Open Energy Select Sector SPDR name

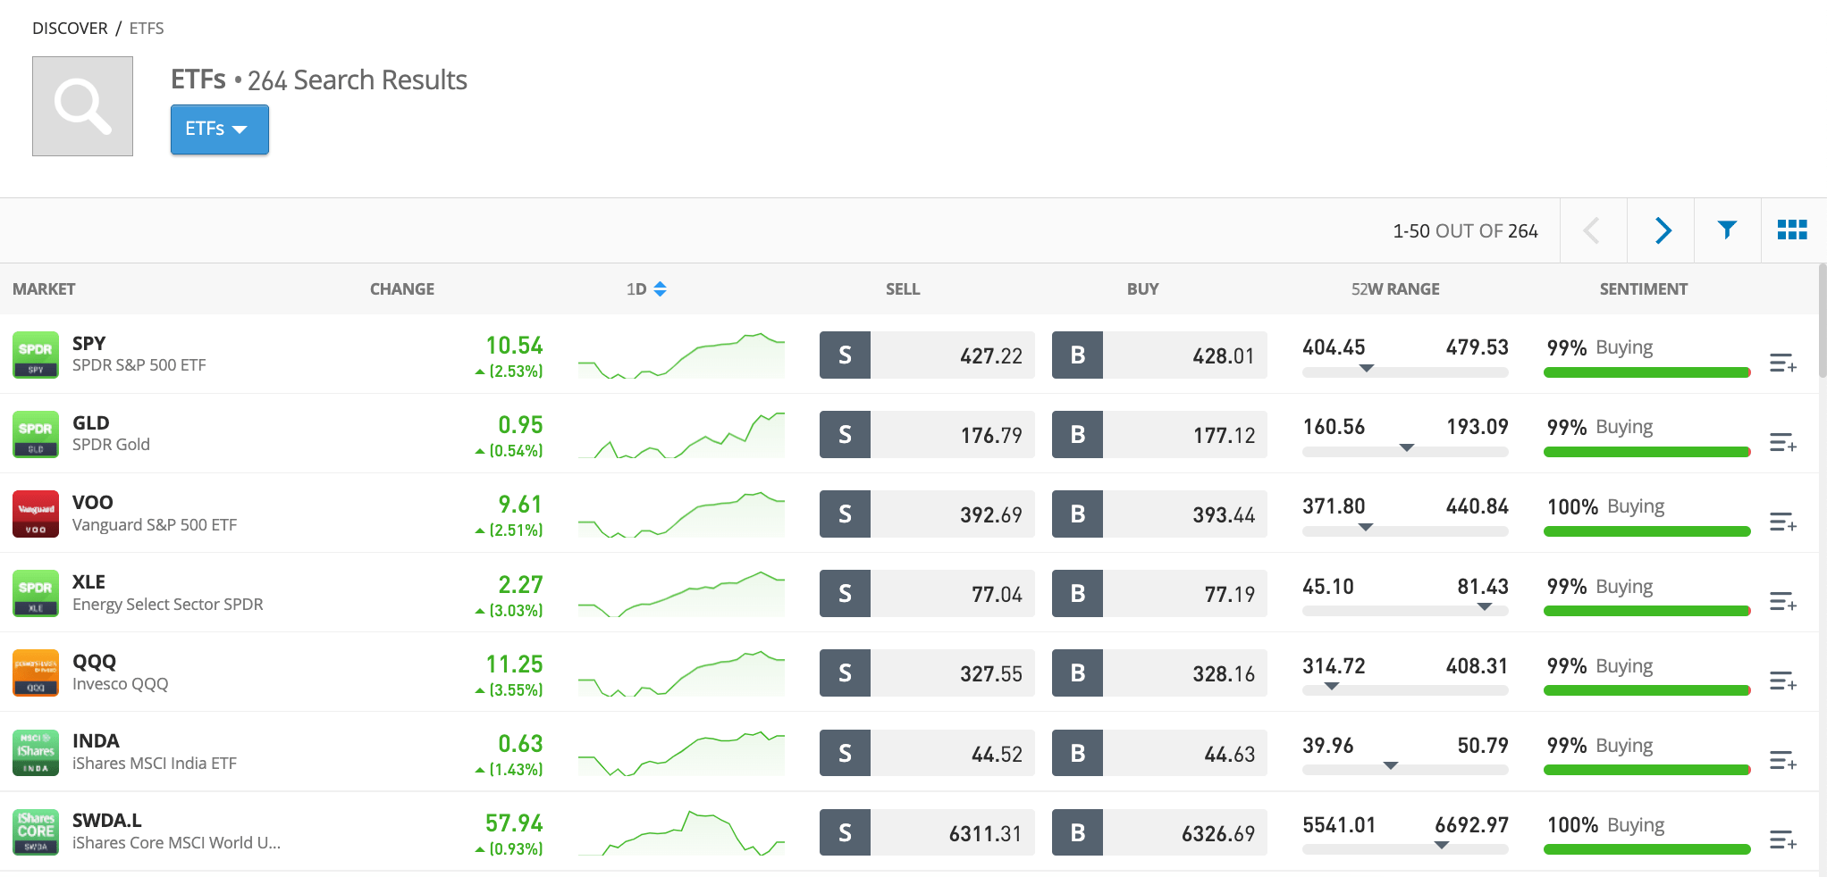168,605
